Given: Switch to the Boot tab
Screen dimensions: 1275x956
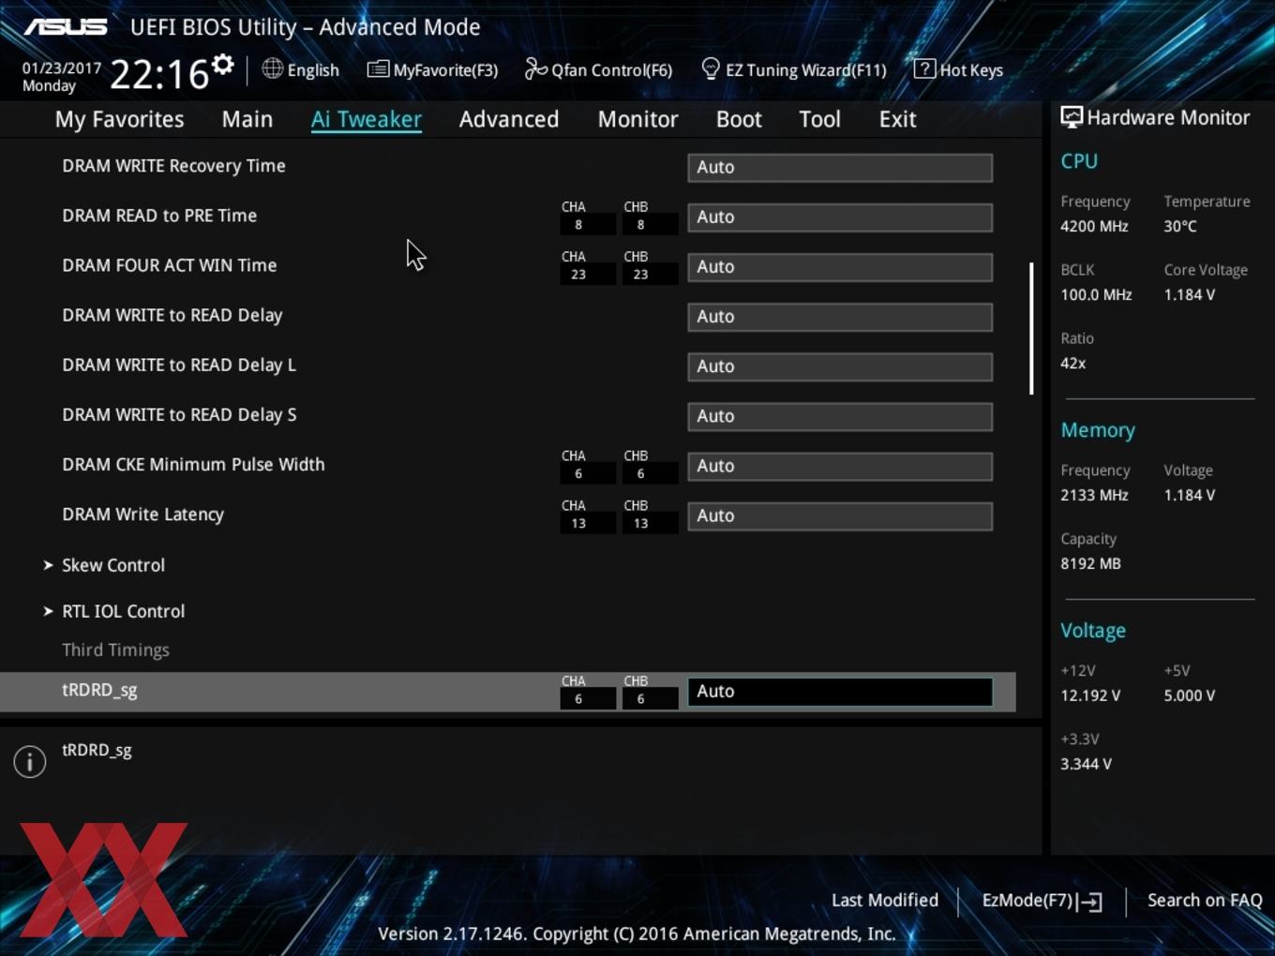Looking at the screenshot, I should pos(739,119).
